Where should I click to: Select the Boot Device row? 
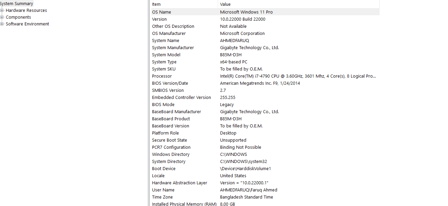coord(265,169)
